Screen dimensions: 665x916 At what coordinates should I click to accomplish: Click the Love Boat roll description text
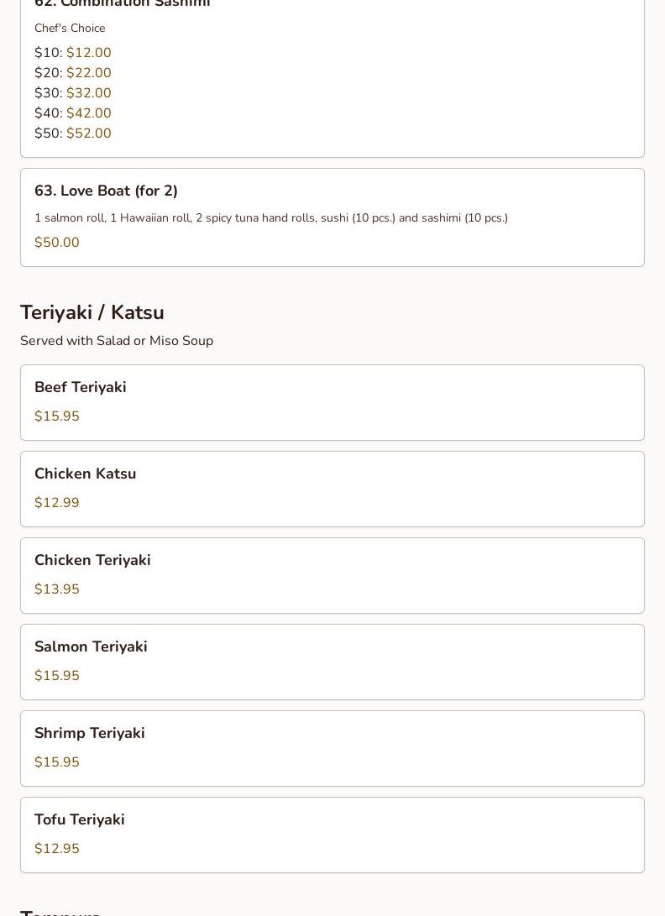point(271,218)
